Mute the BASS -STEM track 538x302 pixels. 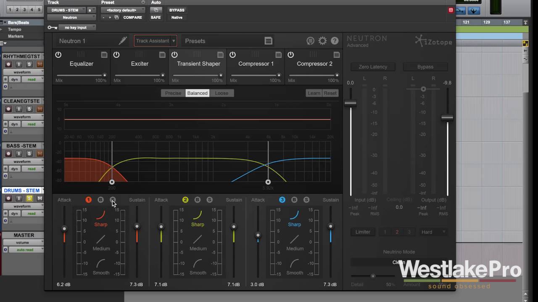click(40, 154)
